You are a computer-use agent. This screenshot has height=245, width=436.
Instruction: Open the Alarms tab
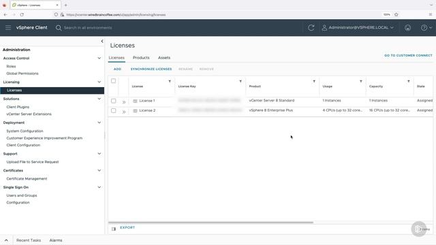tap(56, 240)
